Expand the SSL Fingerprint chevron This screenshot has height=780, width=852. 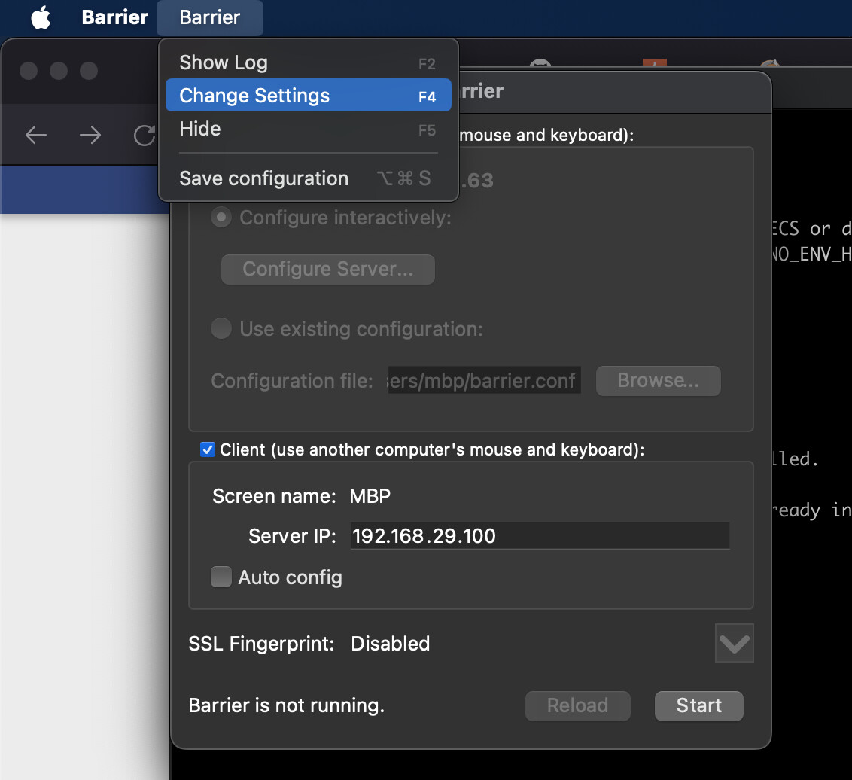[x=734, y=643]
